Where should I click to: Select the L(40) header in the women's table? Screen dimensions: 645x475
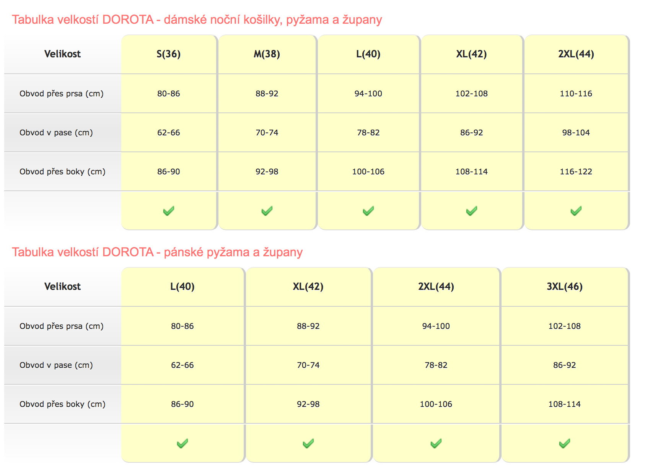[x=368, y=54]
